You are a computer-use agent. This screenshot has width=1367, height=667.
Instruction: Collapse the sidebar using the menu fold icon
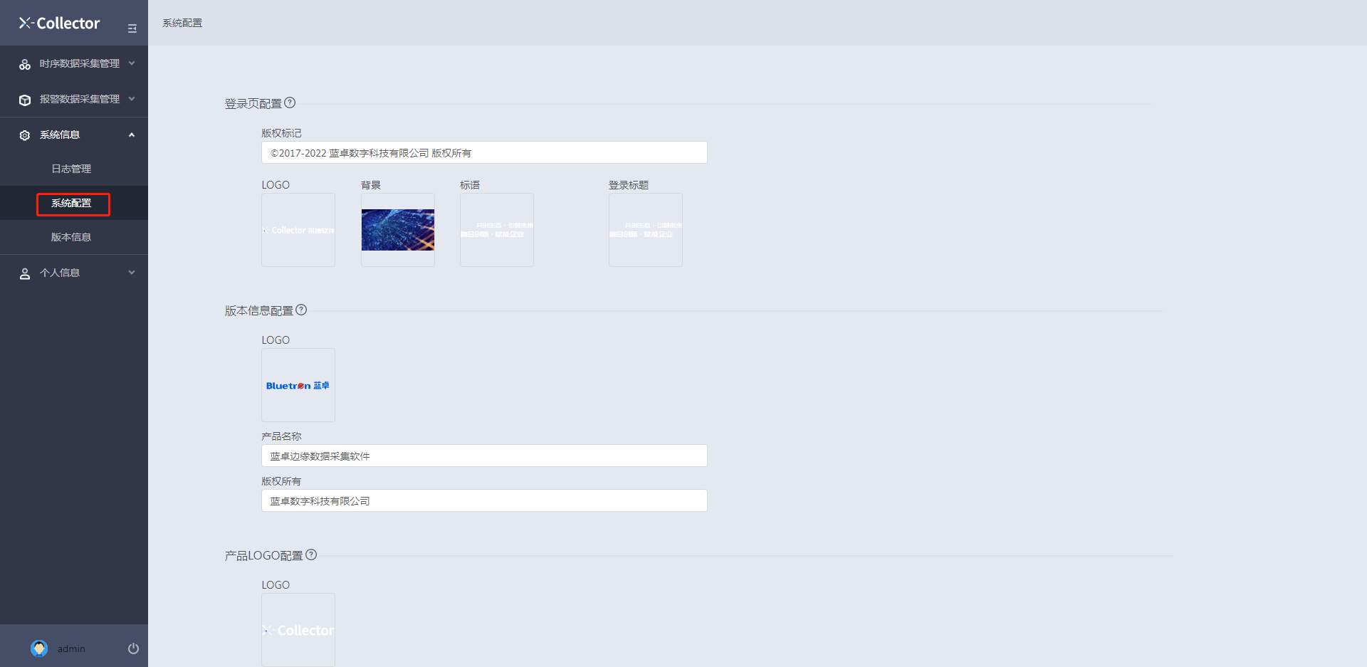[x=132, y=28]
